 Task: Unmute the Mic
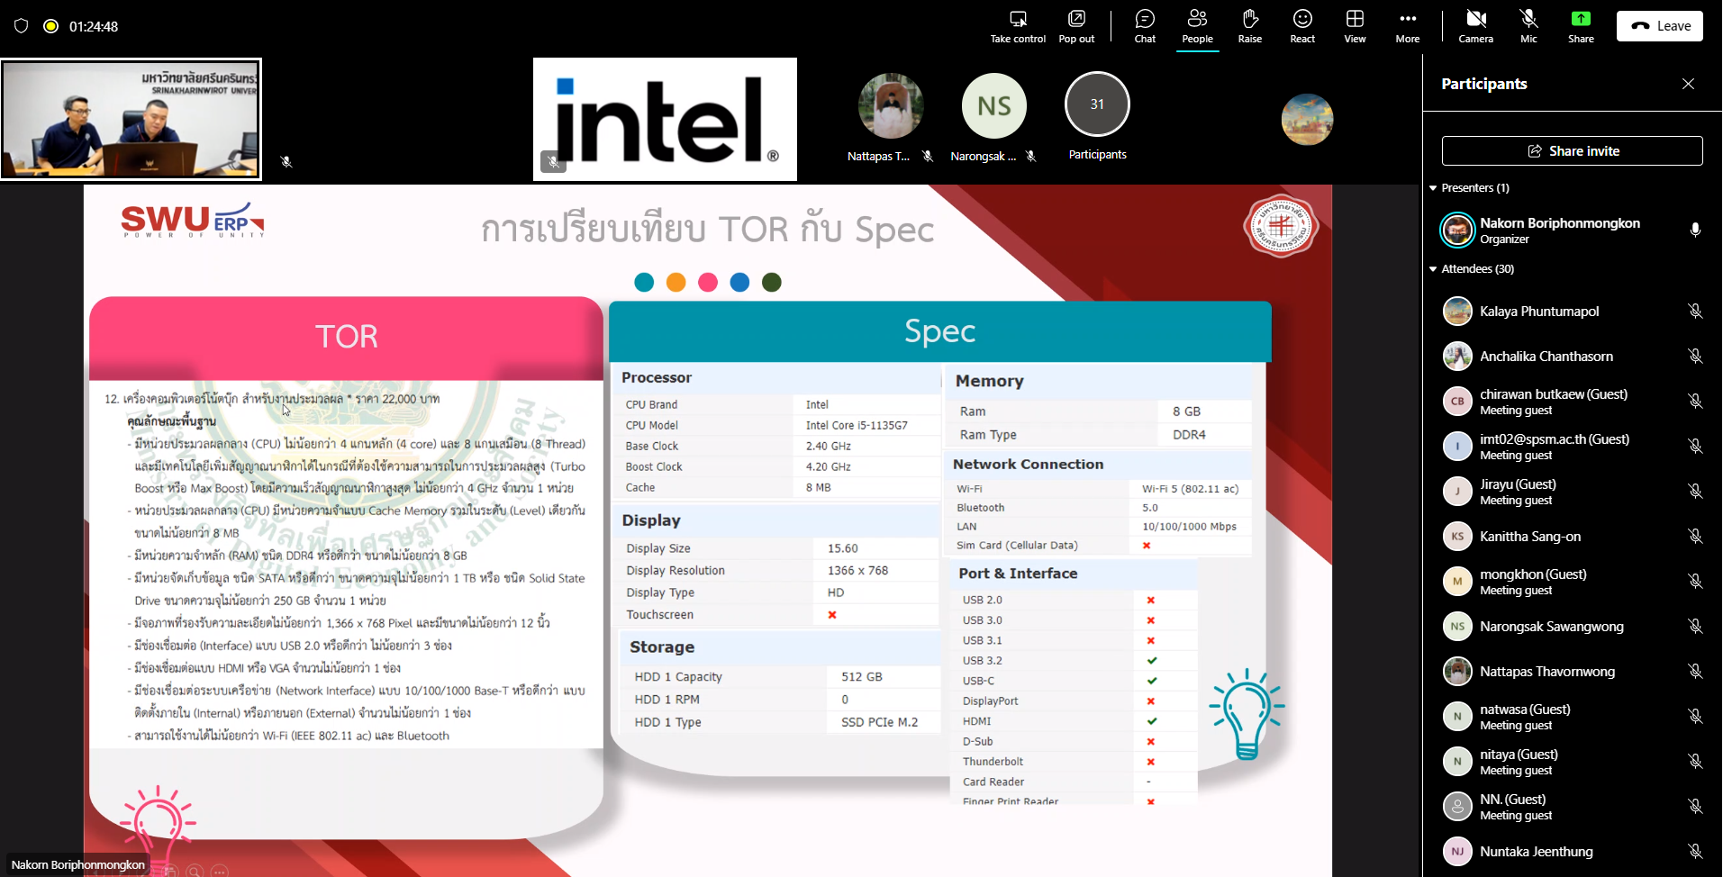pos(1528,20)
